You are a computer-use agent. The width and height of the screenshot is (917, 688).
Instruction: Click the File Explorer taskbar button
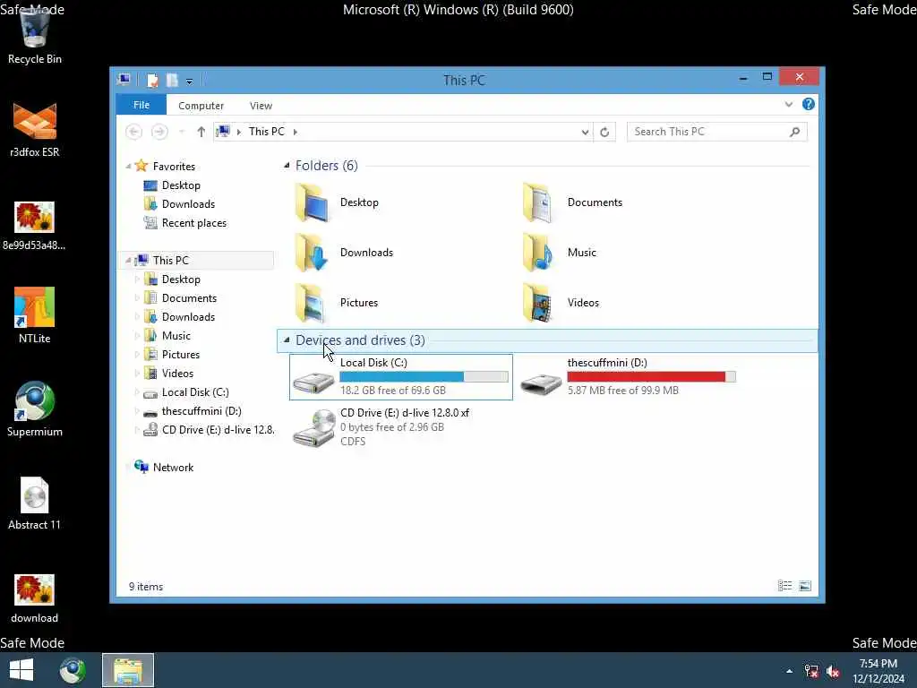[128, 670]
